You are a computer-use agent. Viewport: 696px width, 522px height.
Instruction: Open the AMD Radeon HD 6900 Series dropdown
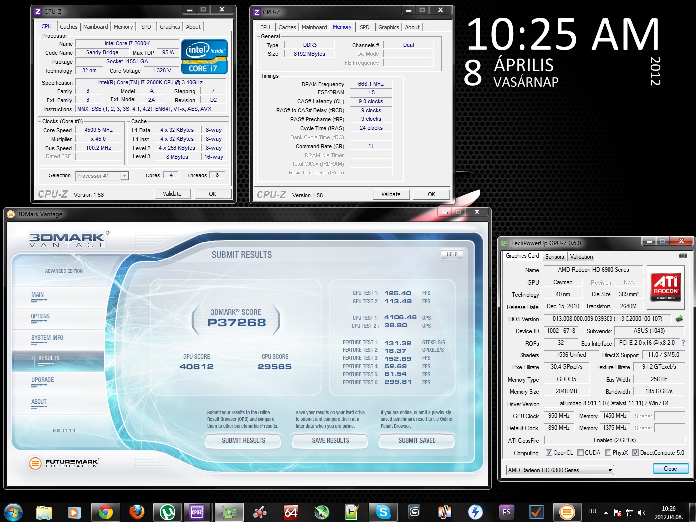click(x=560, y=470)
